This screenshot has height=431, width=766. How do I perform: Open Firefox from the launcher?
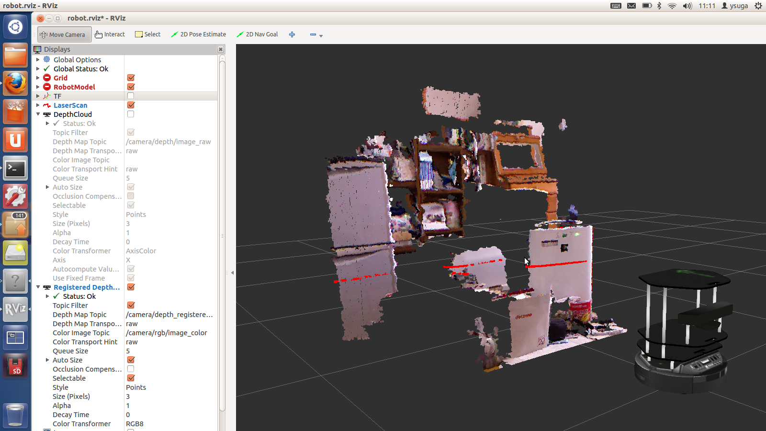[15, 84]
